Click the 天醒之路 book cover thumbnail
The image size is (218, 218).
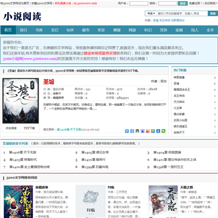pos(163,202)
